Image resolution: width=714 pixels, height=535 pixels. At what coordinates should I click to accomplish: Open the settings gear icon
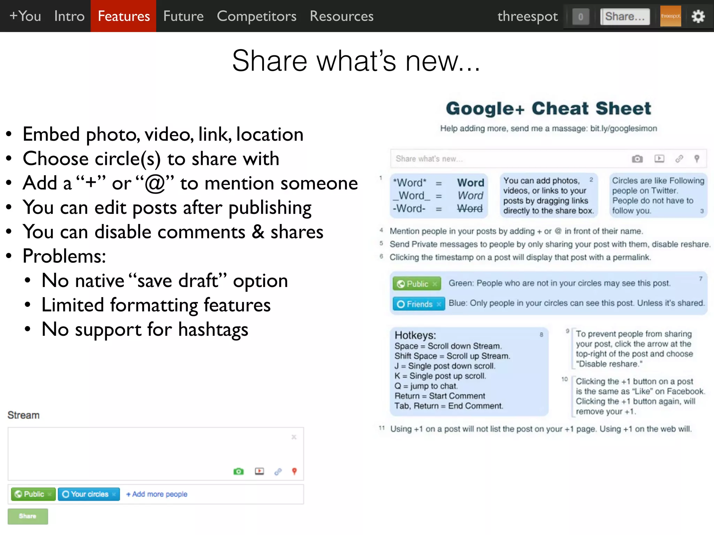click(x=698, y=16)
